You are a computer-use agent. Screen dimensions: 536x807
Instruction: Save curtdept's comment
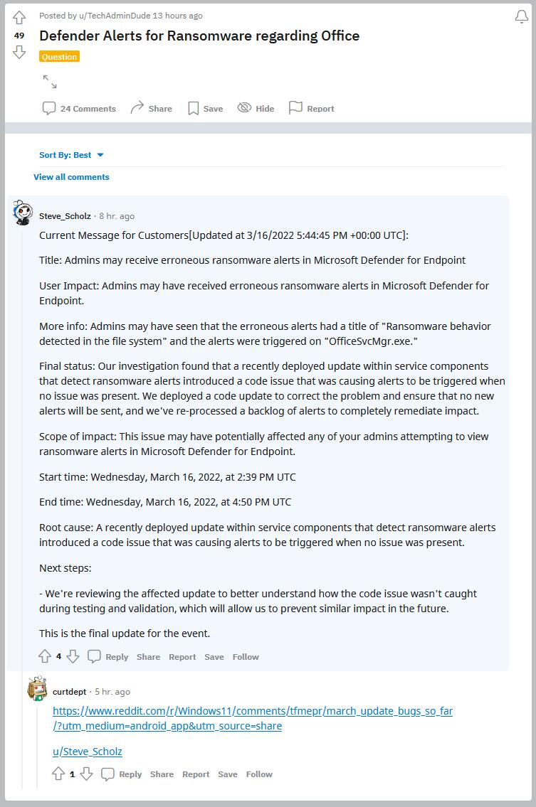click(228, 774)
